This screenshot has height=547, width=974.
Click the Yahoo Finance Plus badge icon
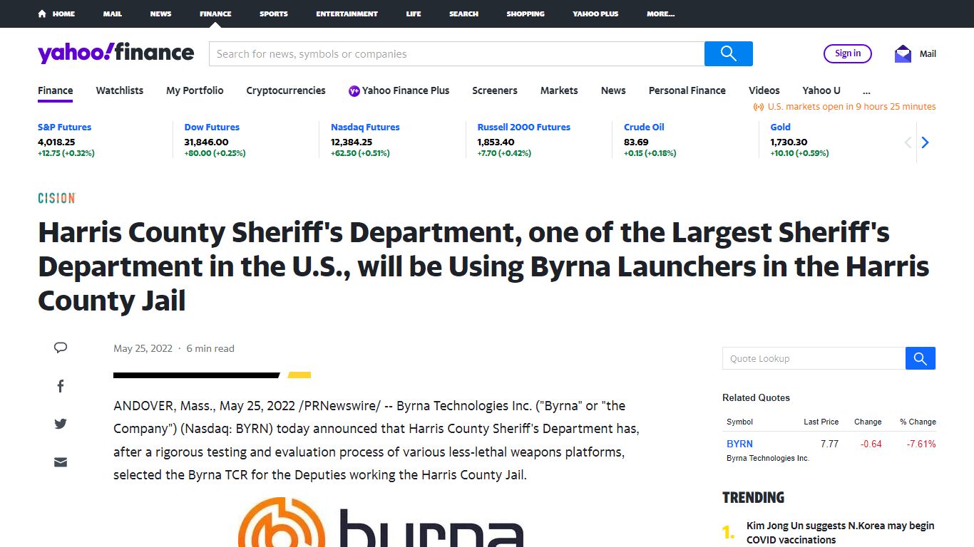coord(354,90)
